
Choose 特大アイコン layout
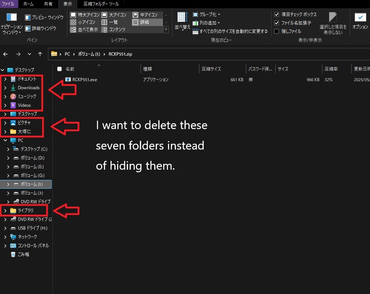click(x=85, y=15)
